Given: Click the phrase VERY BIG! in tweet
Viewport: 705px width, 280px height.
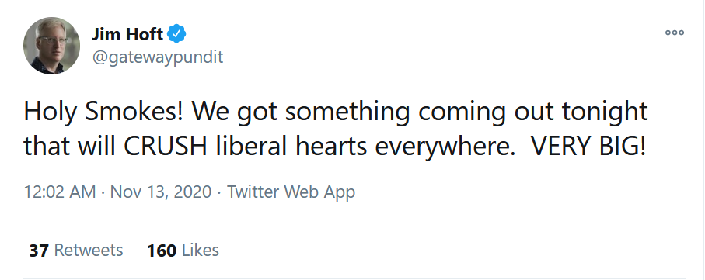Looking at the screenshot, I should tap(588, 147).
